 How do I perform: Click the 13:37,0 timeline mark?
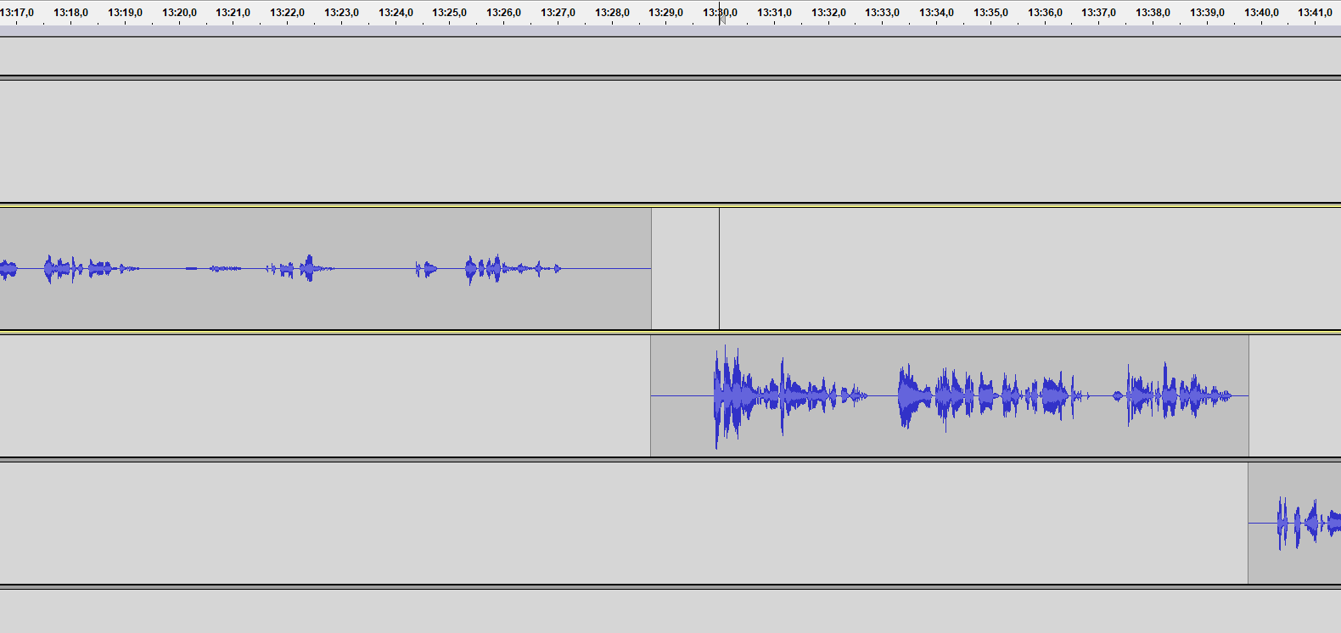pyautogui.click(x=1098, y=13)
